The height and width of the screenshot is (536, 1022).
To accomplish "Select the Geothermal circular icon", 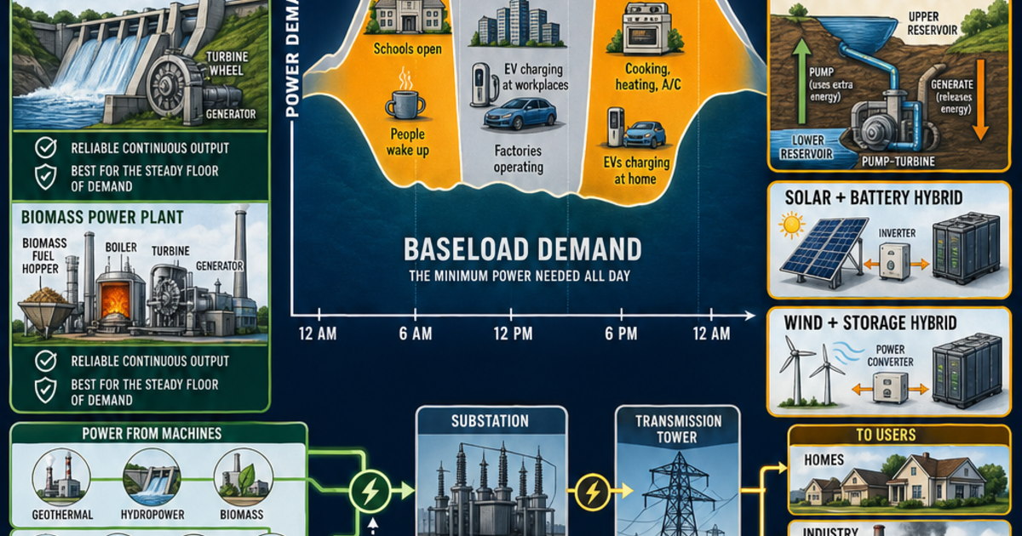I will click(62, 477).
